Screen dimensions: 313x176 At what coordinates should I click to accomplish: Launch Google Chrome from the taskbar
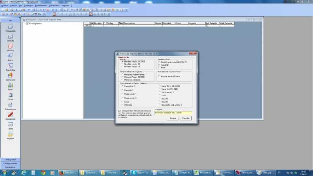(x=43, y=172)
